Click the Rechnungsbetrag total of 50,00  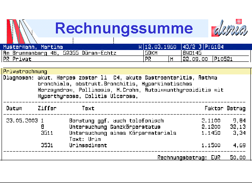(238, 157)
